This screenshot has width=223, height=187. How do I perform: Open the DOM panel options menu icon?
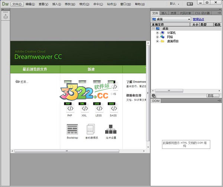click(219, 101)
